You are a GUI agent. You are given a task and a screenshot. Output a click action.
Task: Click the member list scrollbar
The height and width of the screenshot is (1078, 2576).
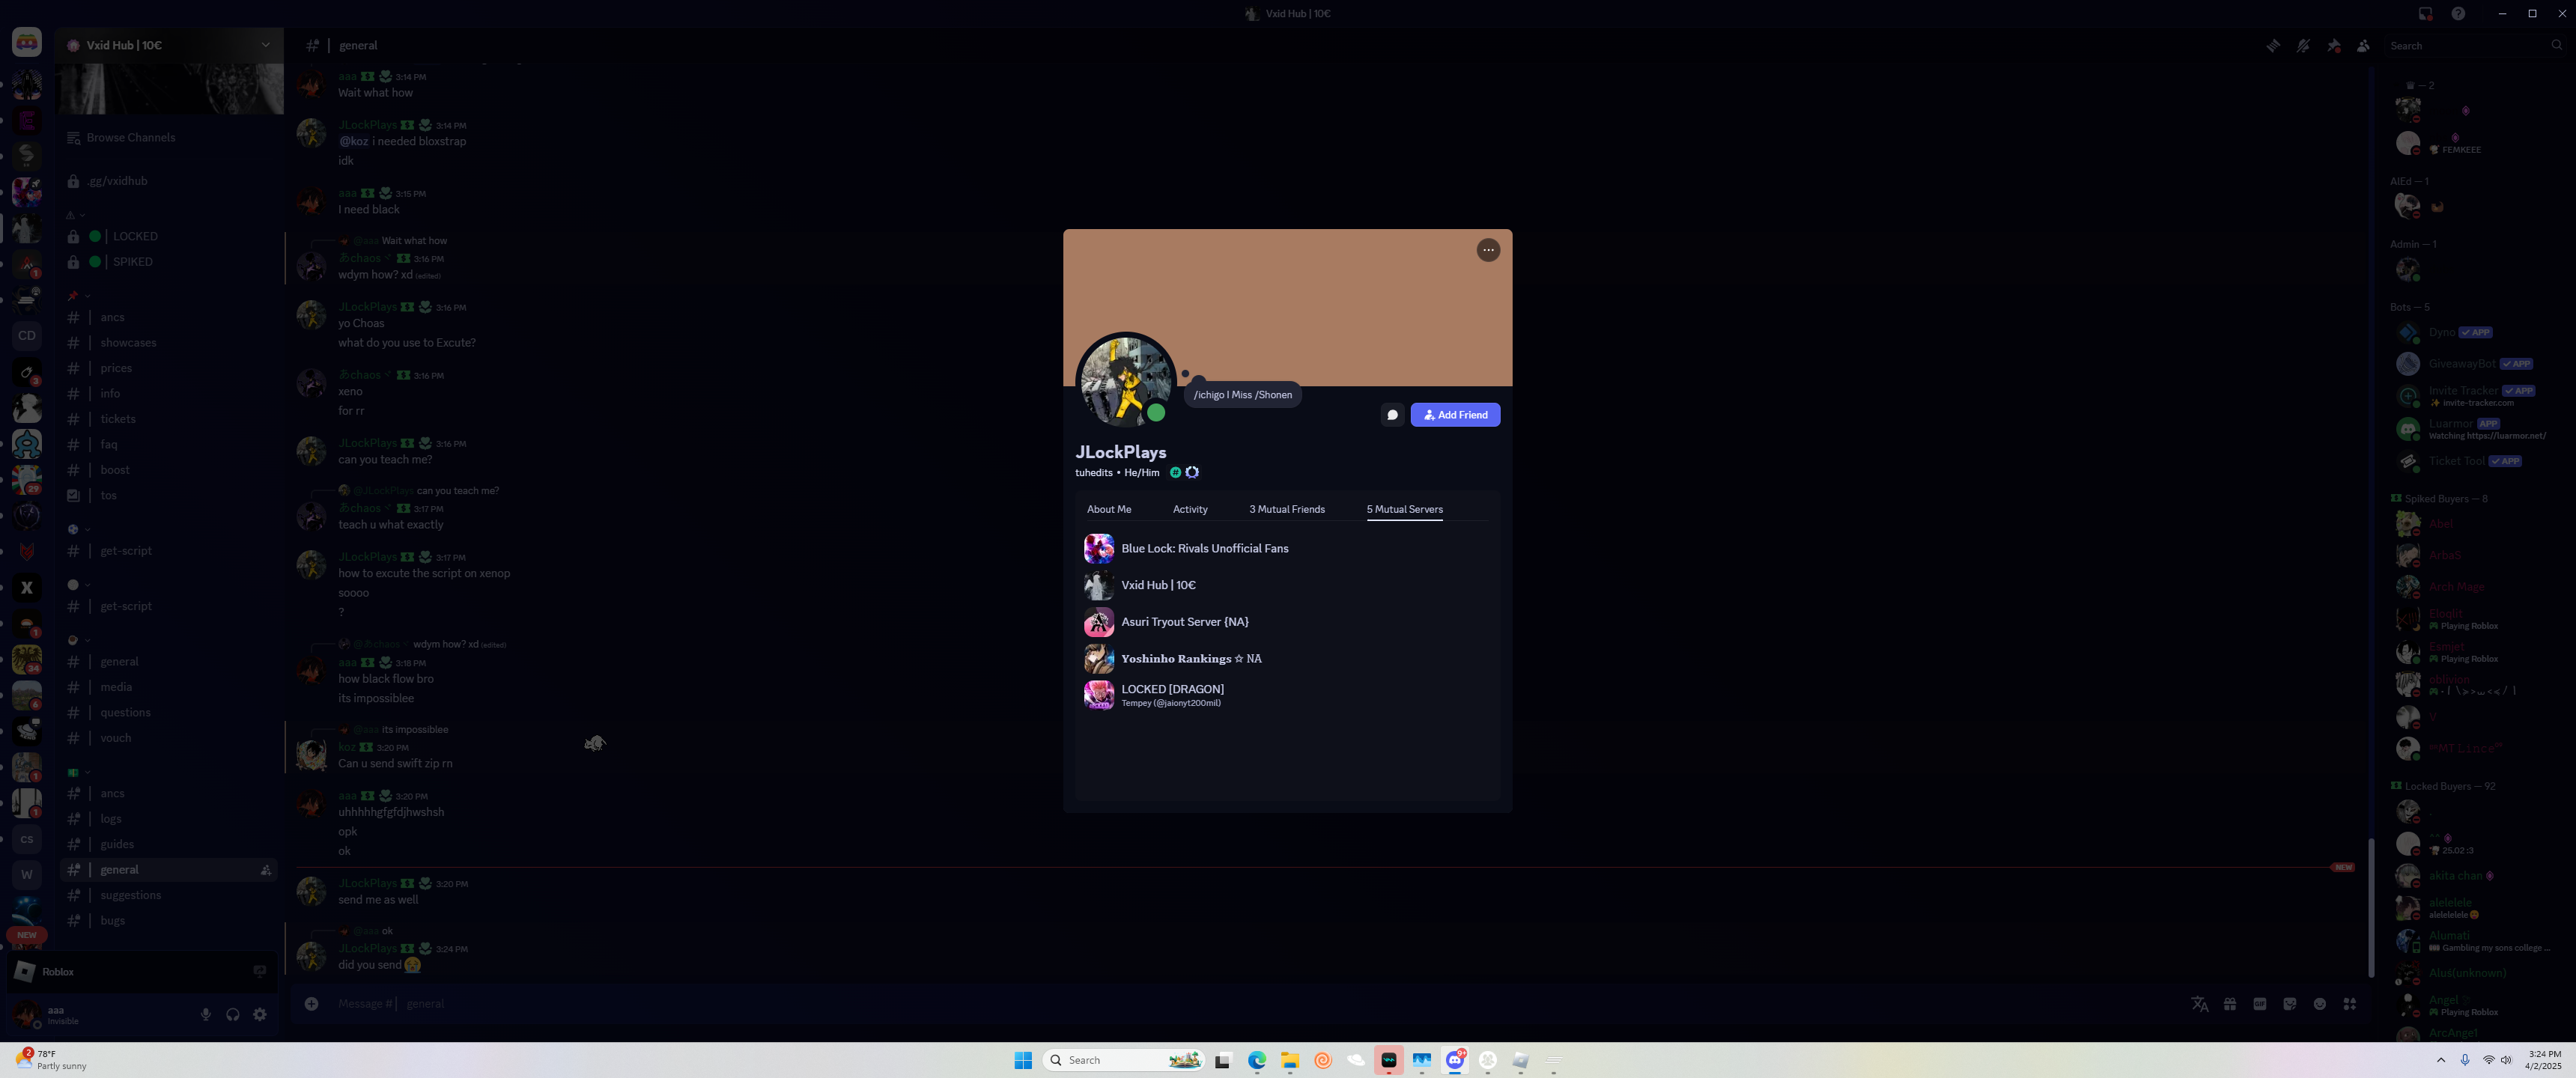tap(2371, 905)
